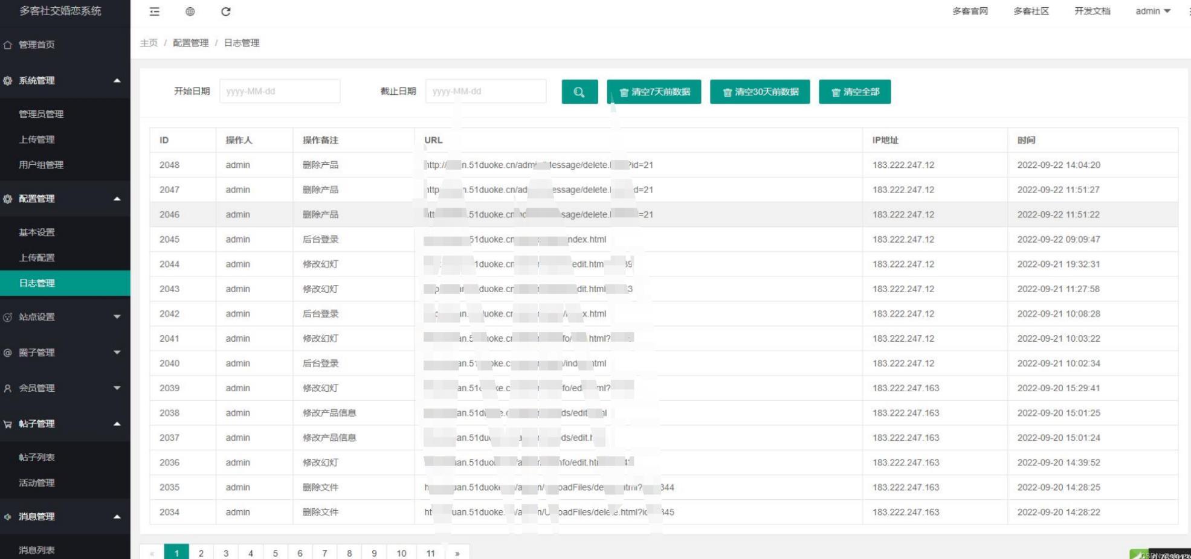Screen dimensions: 1191x559
Task: Click the next page » arrow
Action: point(457,553)
